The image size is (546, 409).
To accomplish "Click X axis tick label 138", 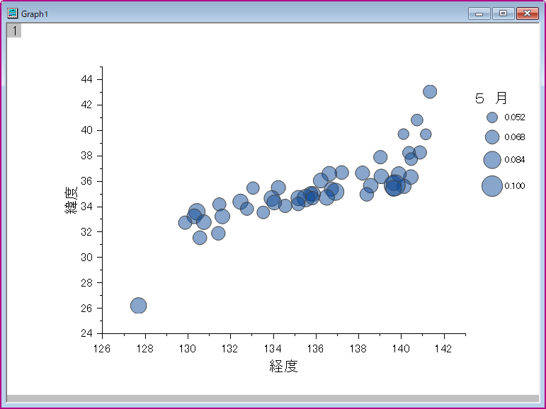I will point(358,348).
